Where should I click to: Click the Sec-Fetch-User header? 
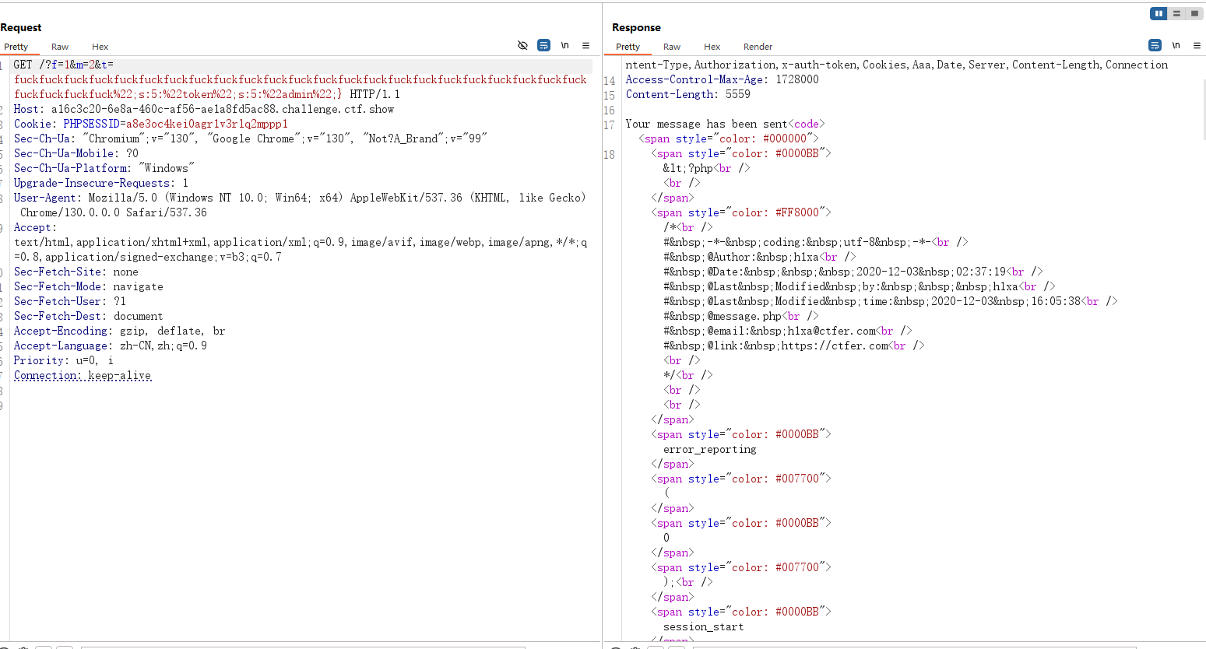[x=69, y=301]
